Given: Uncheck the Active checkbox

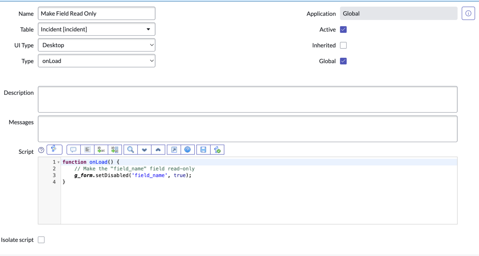Looking at the screenshot, I should coord(343,29).
